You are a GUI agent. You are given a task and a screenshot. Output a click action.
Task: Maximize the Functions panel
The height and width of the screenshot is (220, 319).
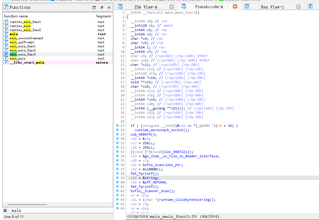pyautogui.click(x=94, y=8)
